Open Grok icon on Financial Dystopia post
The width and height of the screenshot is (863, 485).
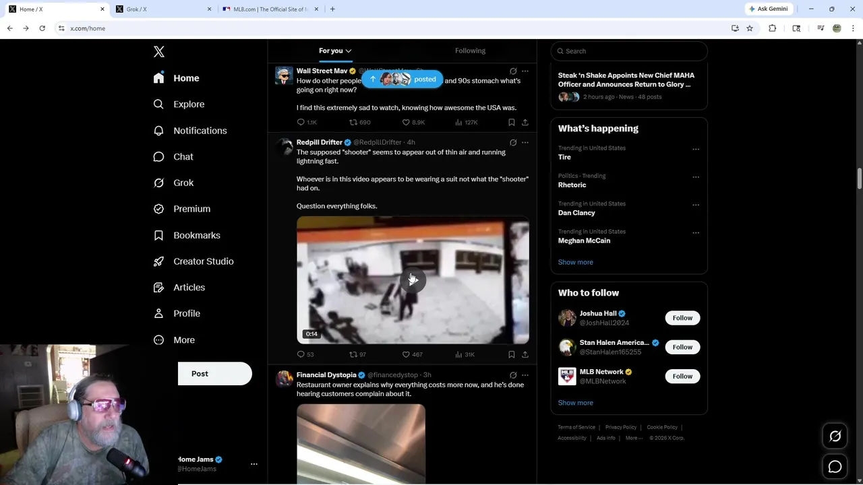point(513,375)
